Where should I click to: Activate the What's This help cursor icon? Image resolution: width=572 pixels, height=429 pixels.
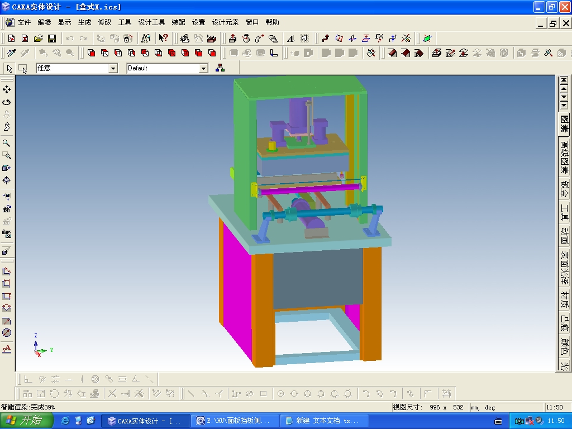[163, 38]
